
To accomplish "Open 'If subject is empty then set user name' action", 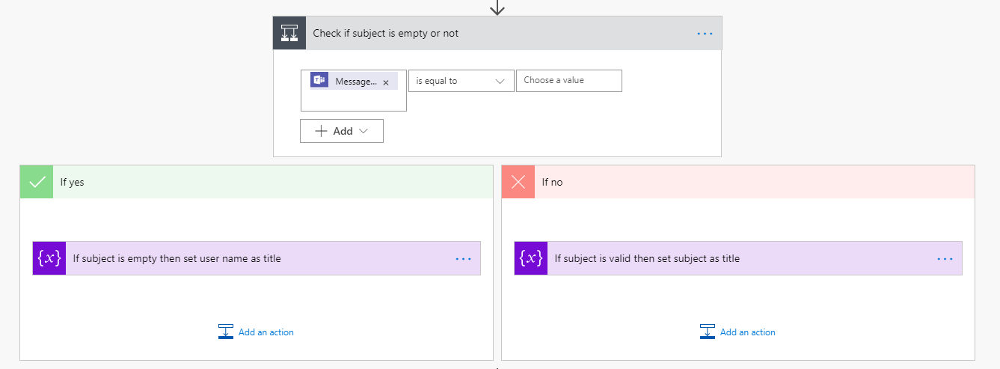I will tap(177, 259).
